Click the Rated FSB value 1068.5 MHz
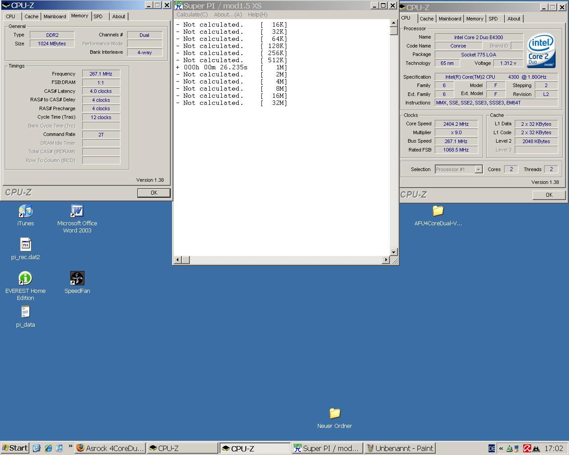Image resolution: width=569 pixels, height=455 pixels. tap(456, 150)
